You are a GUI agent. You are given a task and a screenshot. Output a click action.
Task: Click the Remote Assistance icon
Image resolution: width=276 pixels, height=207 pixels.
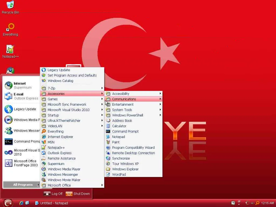[x=44, y=158]
